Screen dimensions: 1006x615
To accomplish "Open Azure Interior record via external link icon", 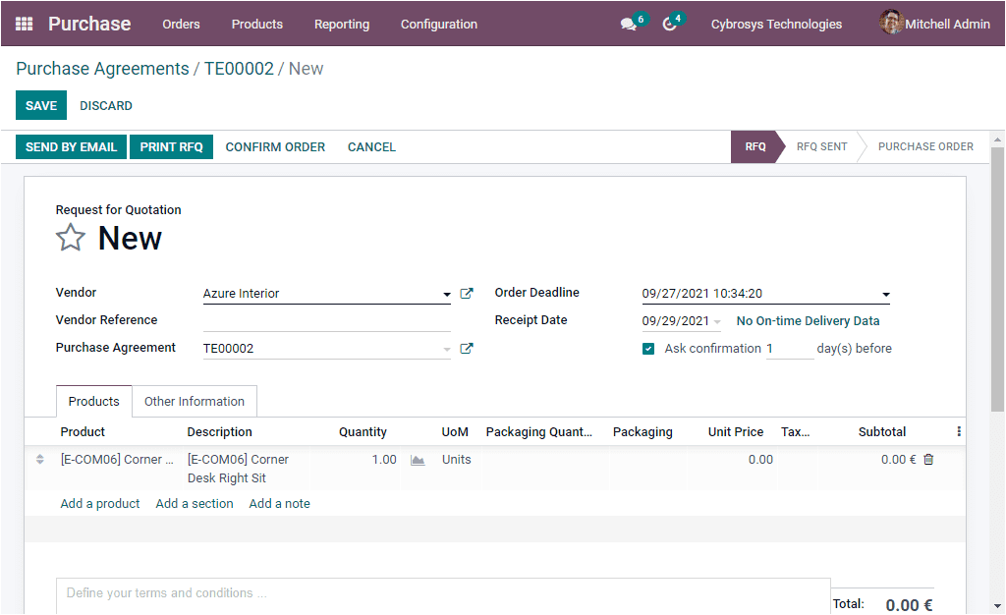I will 466,293.
